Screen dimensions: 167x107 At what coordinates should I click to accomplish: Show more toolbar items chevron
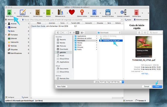pos(148,13)
